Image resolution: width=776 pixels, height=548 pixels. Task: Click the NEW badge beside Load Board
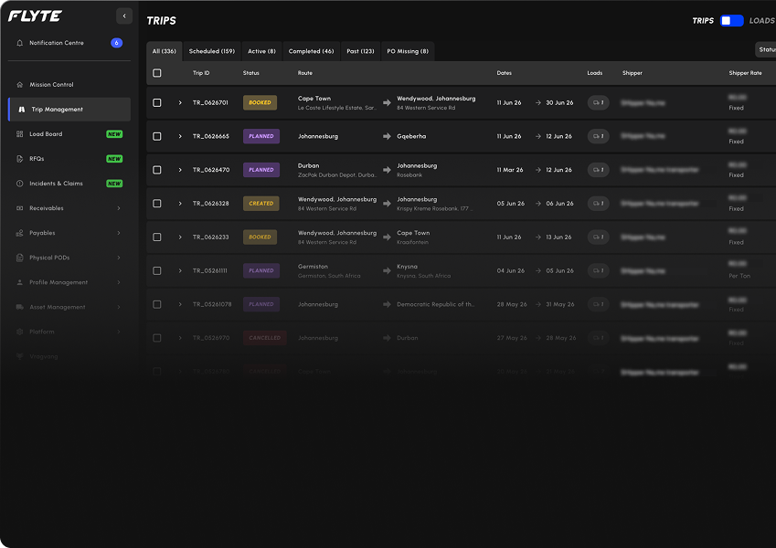(114, 134)
